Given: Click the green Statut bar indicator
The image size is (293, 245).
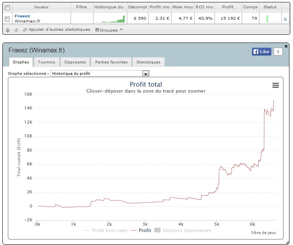Looking at the screenshot, I should click(x=267, y=19).
